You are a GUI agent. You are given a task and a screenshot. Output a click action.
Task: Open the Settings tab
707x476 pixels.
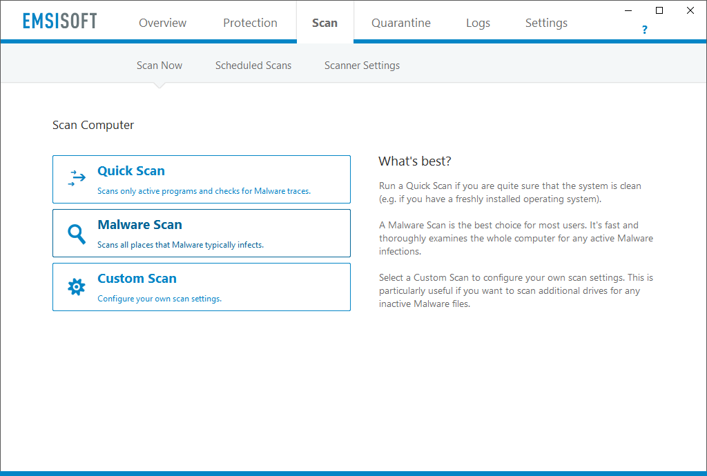(x=546, y=22)
